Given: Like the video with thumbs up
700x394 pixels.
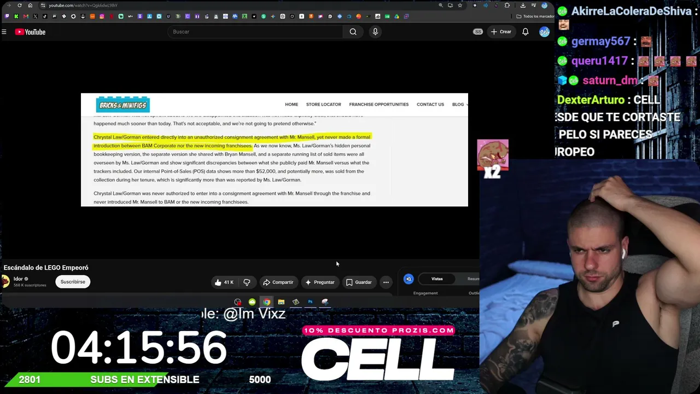Looking at the screenshot, I should coord(224,282).
